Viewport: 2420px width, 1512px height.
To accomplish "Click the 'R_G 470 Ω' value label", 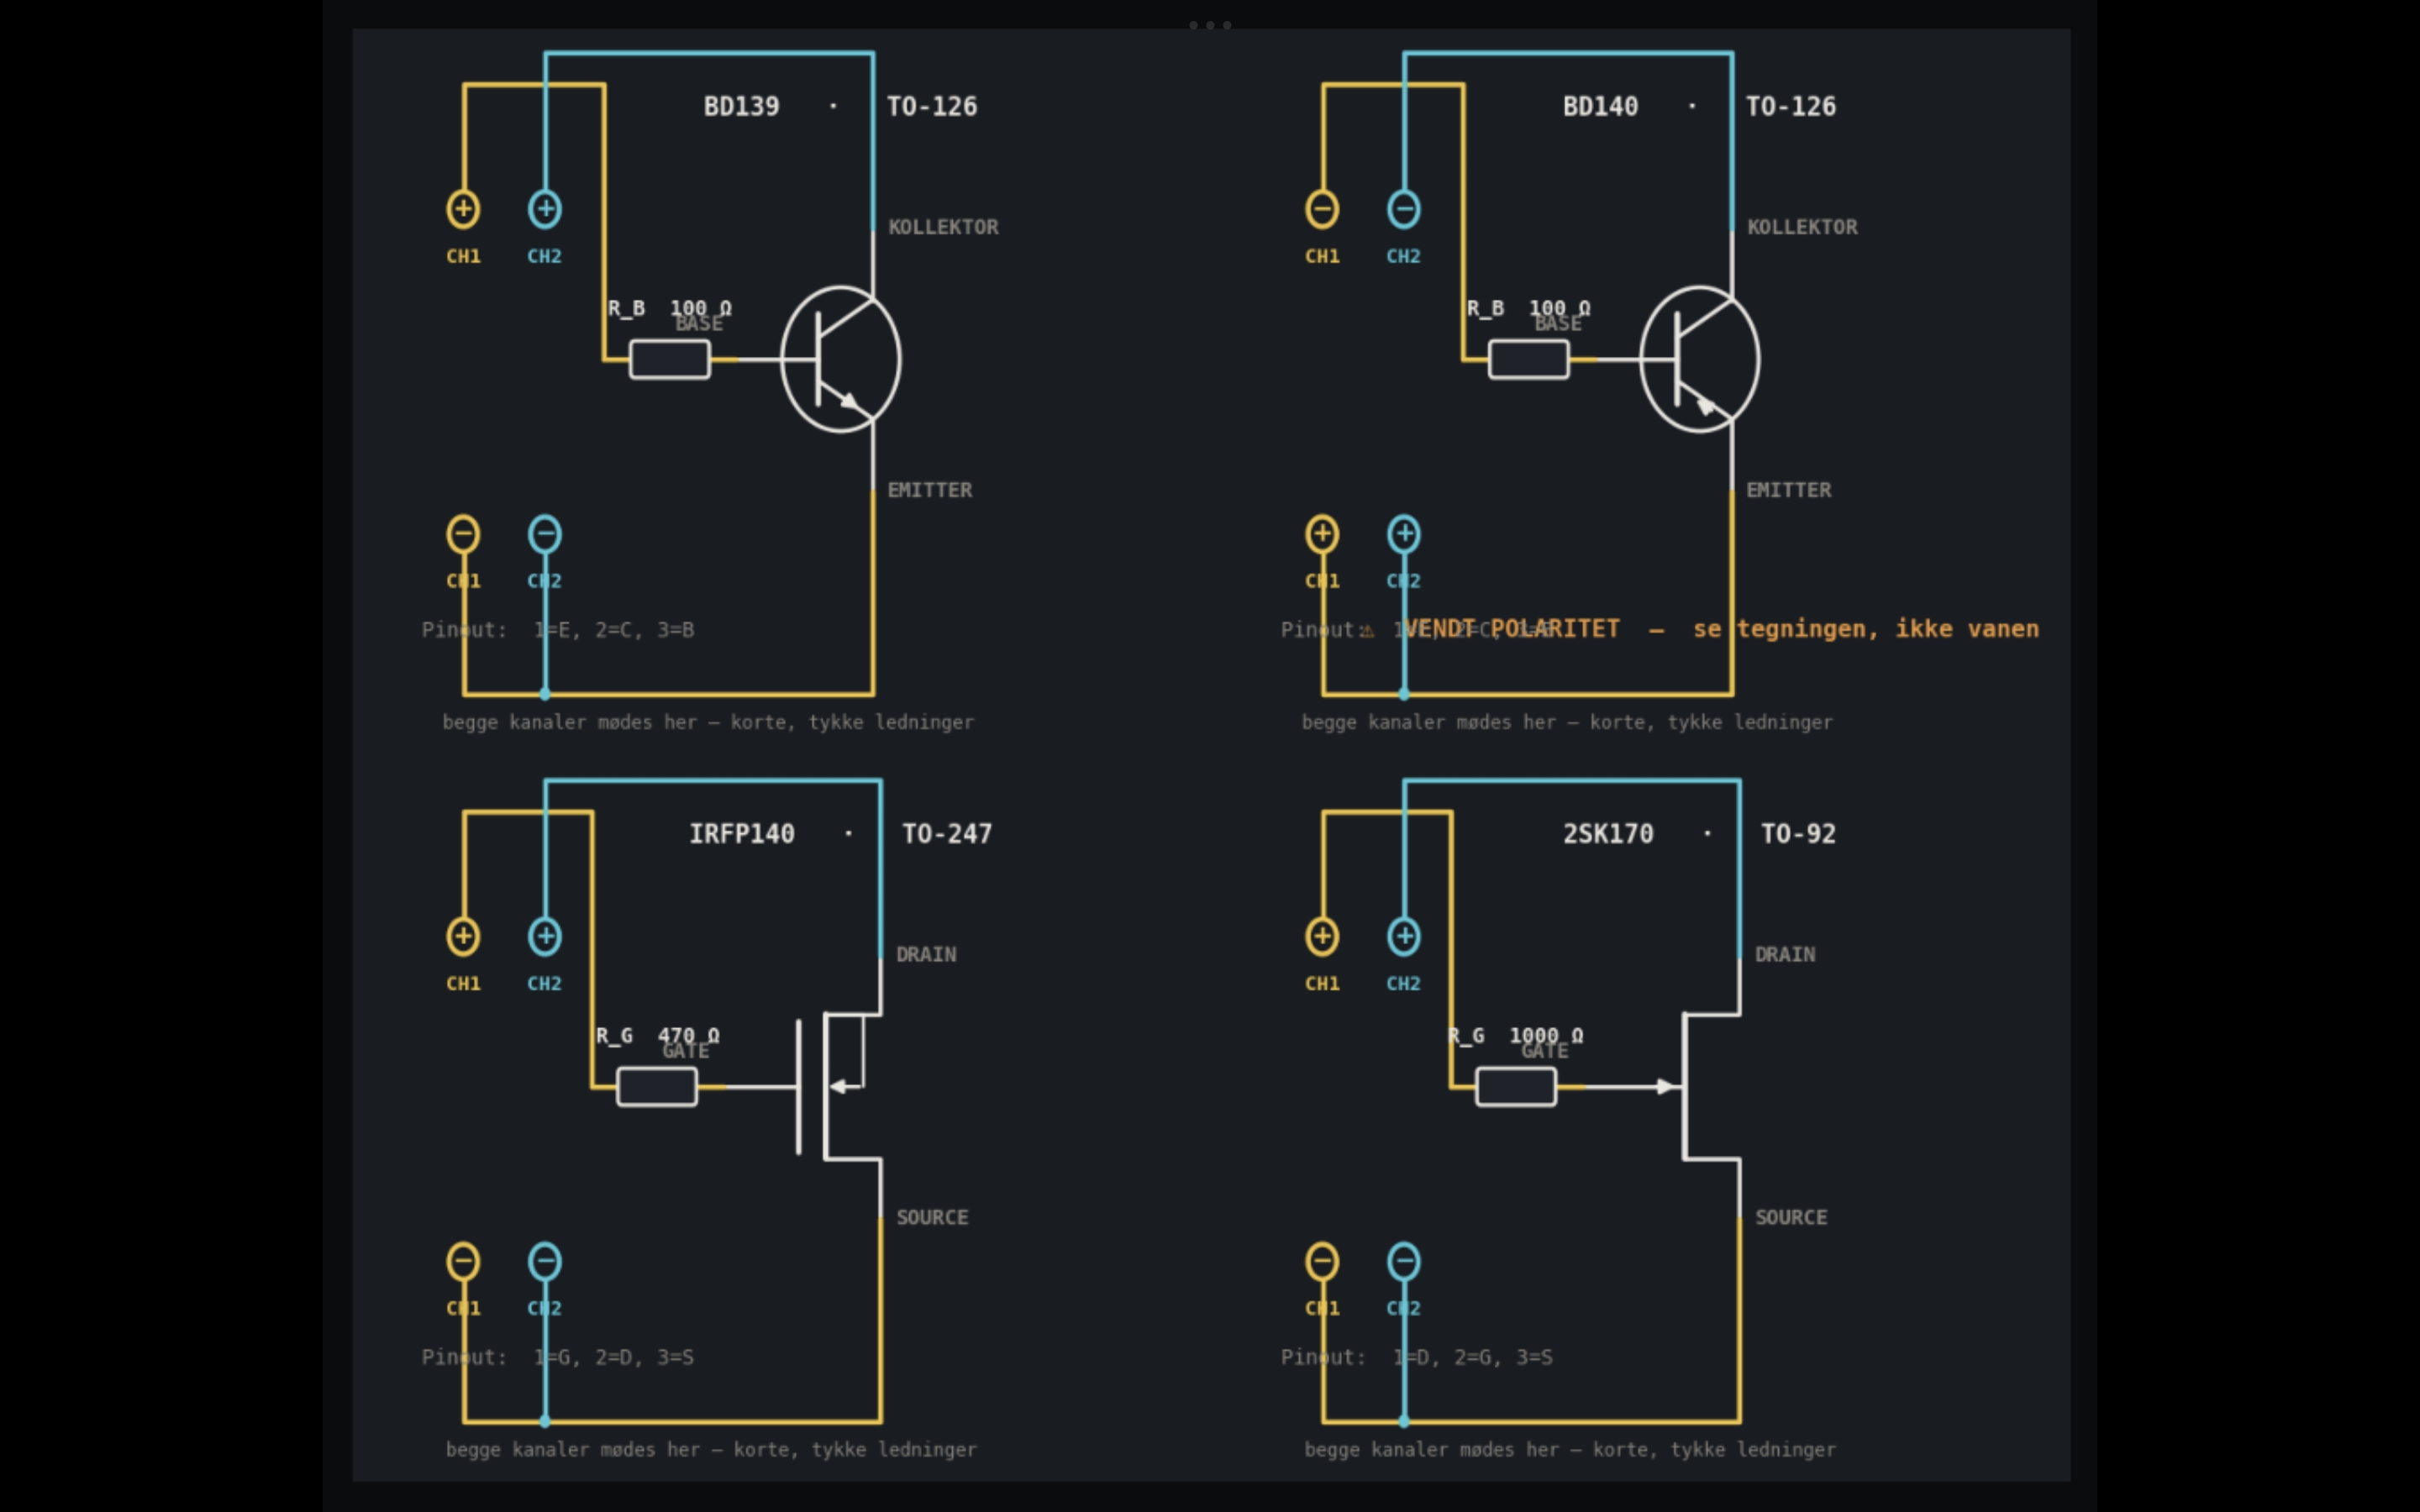I will [x=657, y=1035].
